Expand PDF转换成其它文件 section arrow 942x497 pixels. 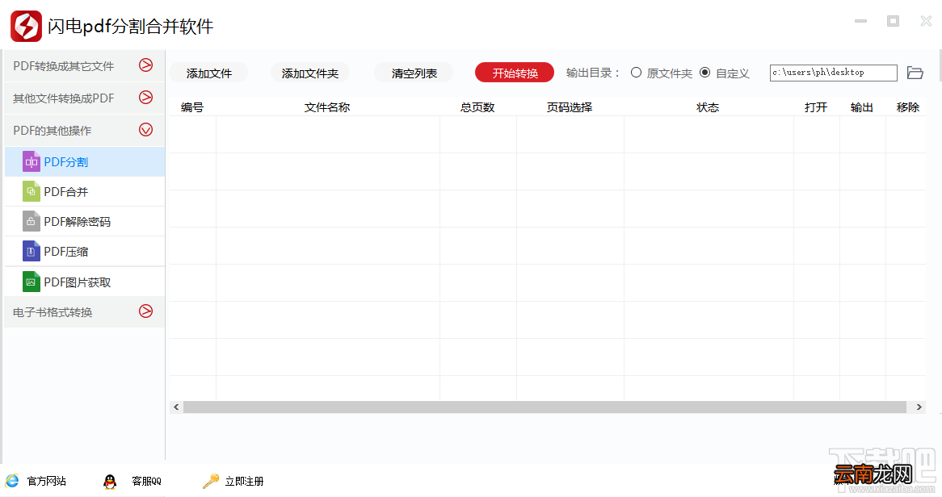coord(146,65)
